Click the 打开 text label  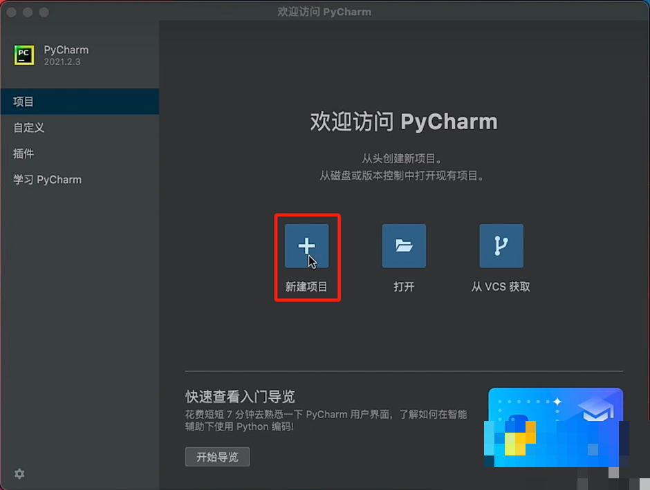click(x=404, y=287)
